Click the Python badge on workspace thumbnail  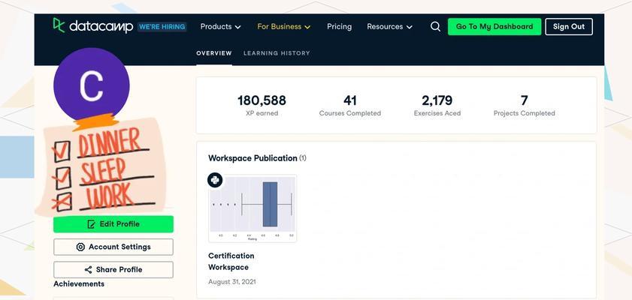pos(215,180)
